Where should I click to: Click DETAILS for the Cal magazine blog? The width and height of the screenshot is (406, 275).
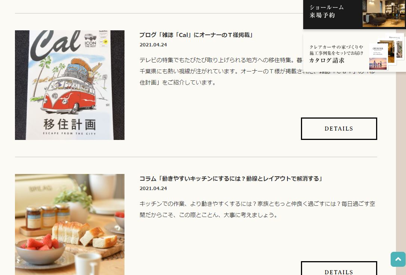pyautogui.click(x=339, y=129)
